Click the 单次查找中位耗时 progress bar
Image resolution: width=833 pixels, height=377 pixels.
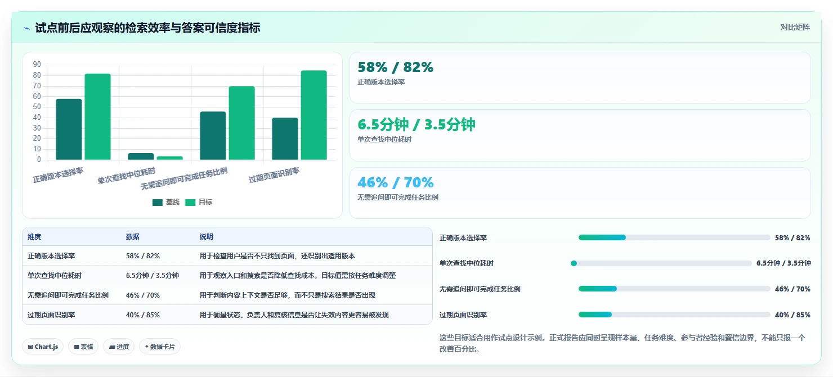point(661,263)
